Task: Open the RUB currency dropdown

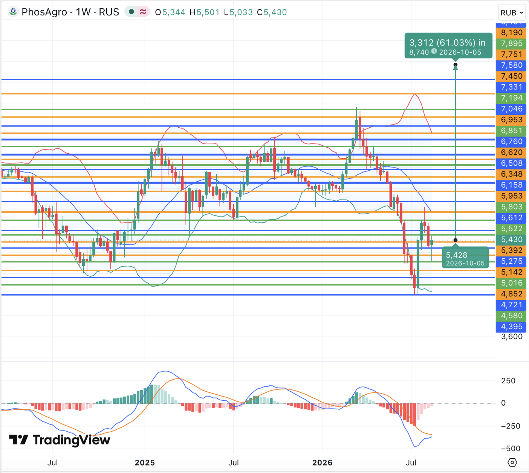Action: point(512,12)
